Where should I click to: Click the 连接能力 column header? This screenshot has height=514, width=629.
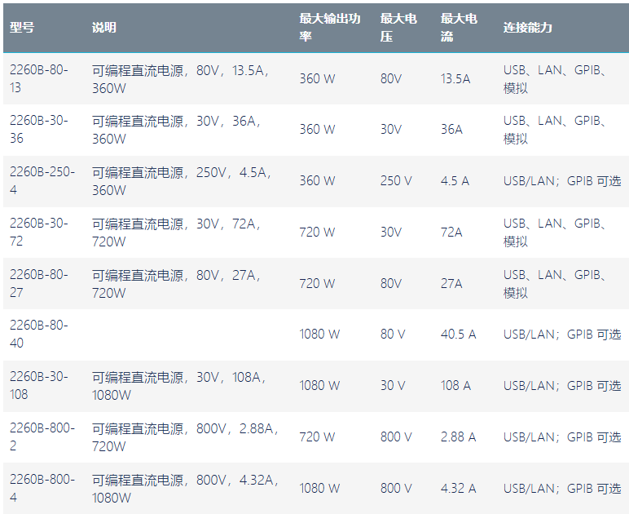(528, 27)
